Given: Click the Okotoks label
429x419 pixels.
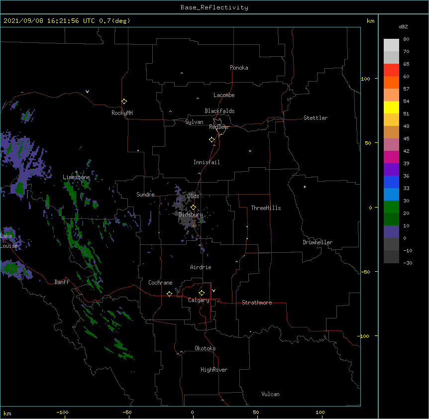Looking at the screenshot, I should [x=205, y=348].
